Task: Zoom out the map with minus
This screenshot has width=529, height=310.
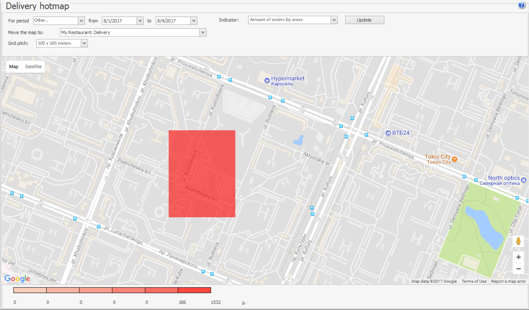Action: [x=518, y=269]
